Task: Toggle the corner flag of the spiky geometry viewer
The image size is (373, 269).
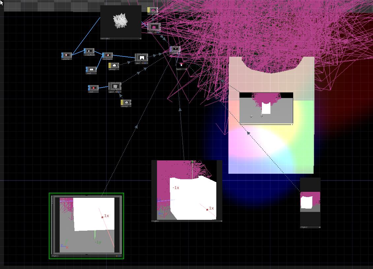Action: point(140,38)
